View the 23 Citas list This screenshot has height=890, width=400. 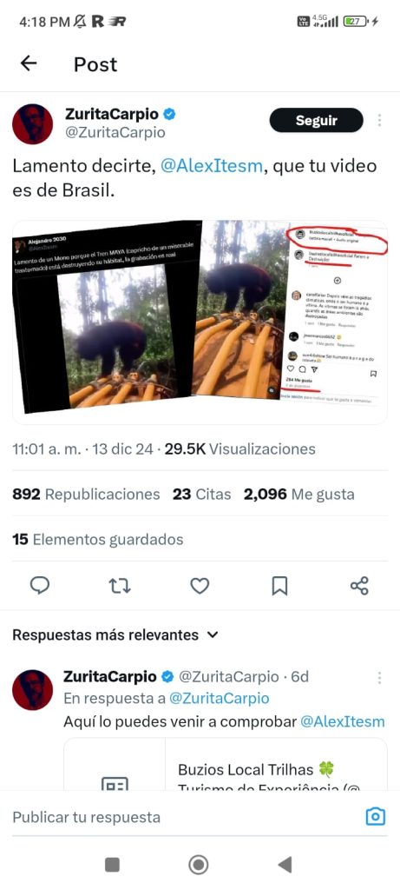[201, 495]
